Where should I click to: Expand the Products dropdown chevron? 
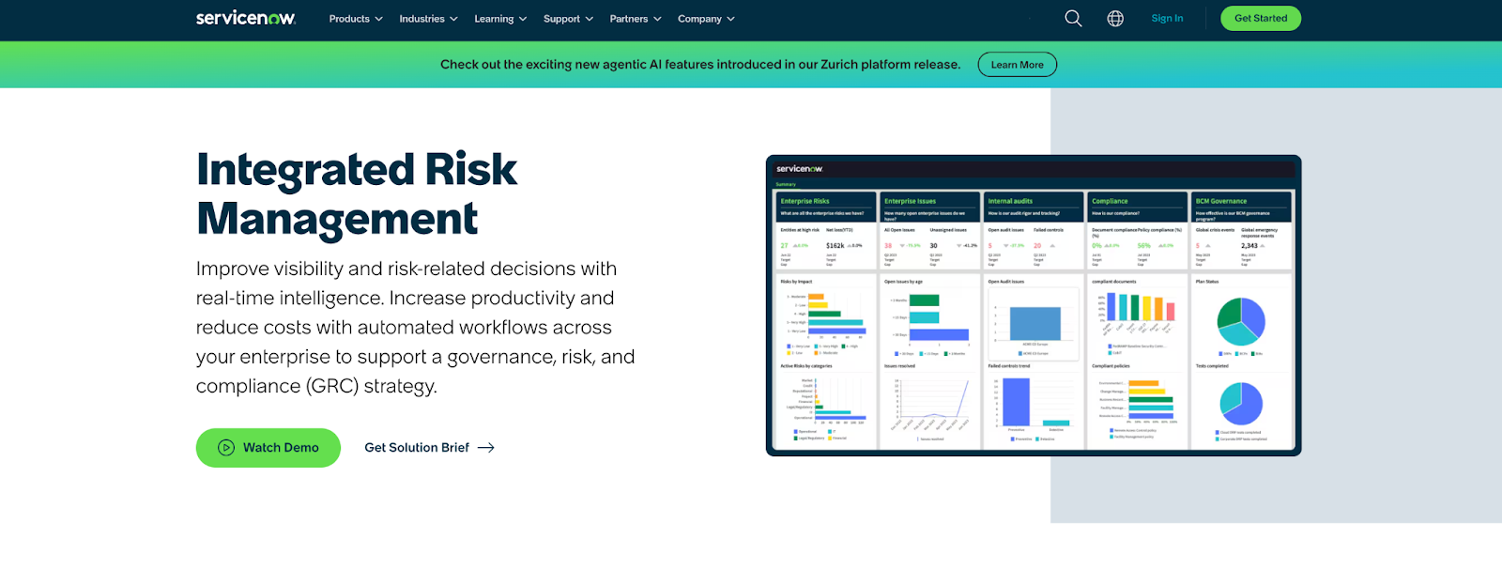click(x=379, y=19)
